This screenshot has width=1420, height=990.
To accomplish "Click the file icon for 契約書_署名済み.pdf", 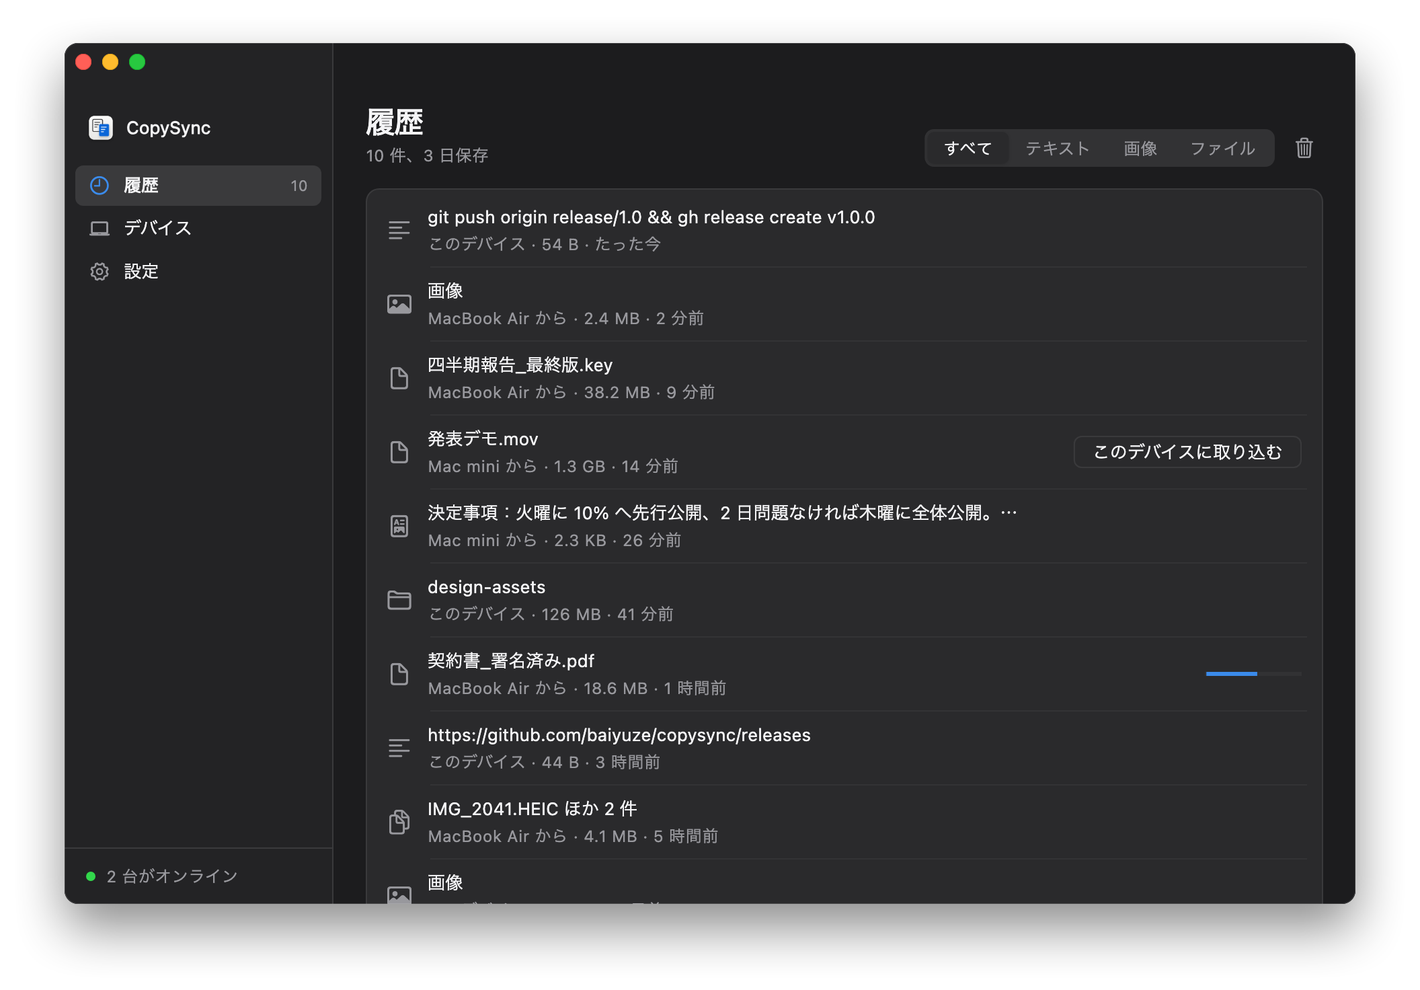I will 399,675.
